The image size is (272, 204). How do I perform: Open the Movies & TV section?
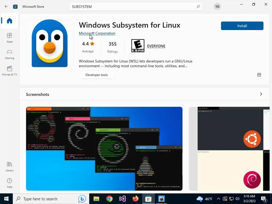tap(10, 71)
